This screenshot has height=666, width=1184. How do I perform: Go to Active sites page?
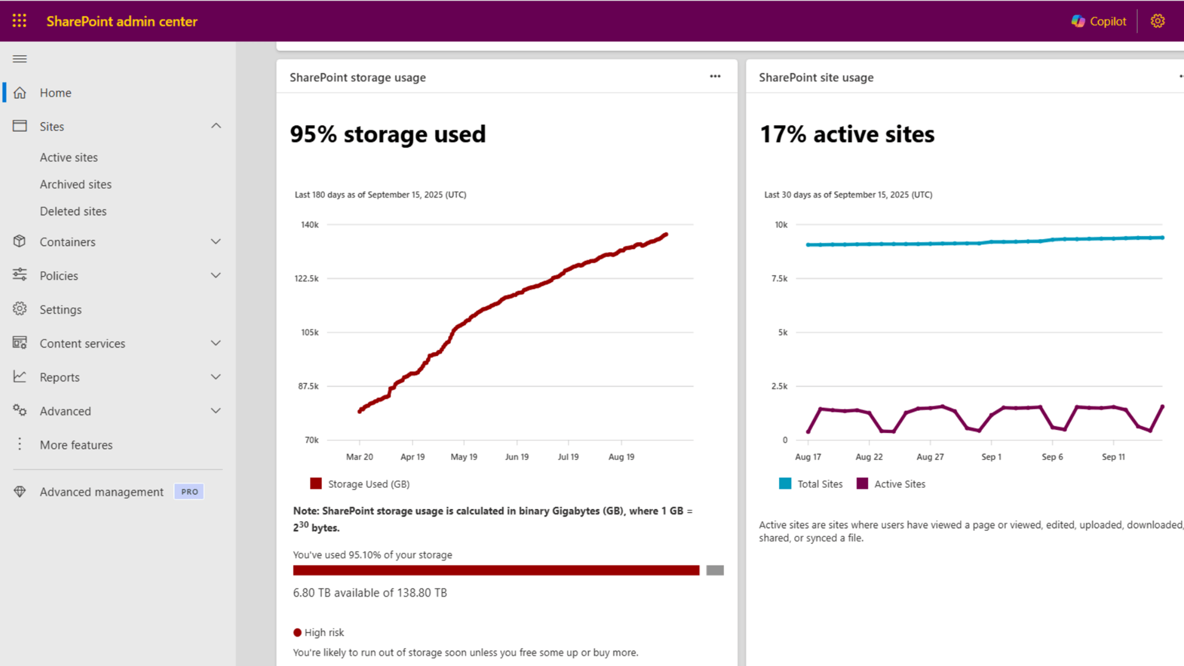pos(69,157)
